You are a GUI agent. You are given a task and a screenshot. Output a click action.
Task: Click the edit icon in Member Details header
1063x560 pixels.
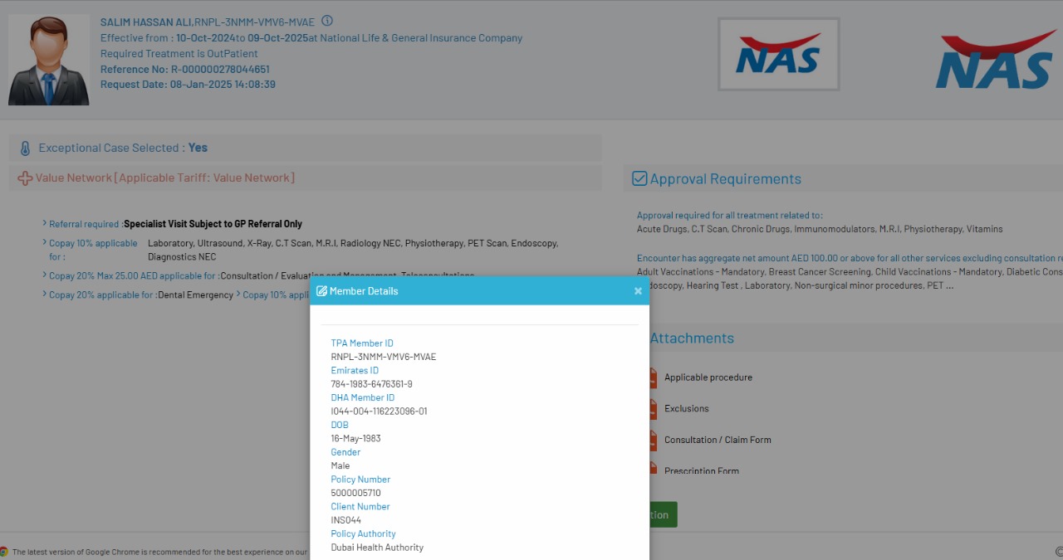[x=321, y=291]
